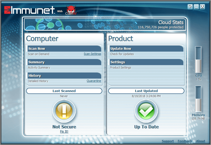
Task: Click the CPU usage meter
Action: tap(198, 60)
